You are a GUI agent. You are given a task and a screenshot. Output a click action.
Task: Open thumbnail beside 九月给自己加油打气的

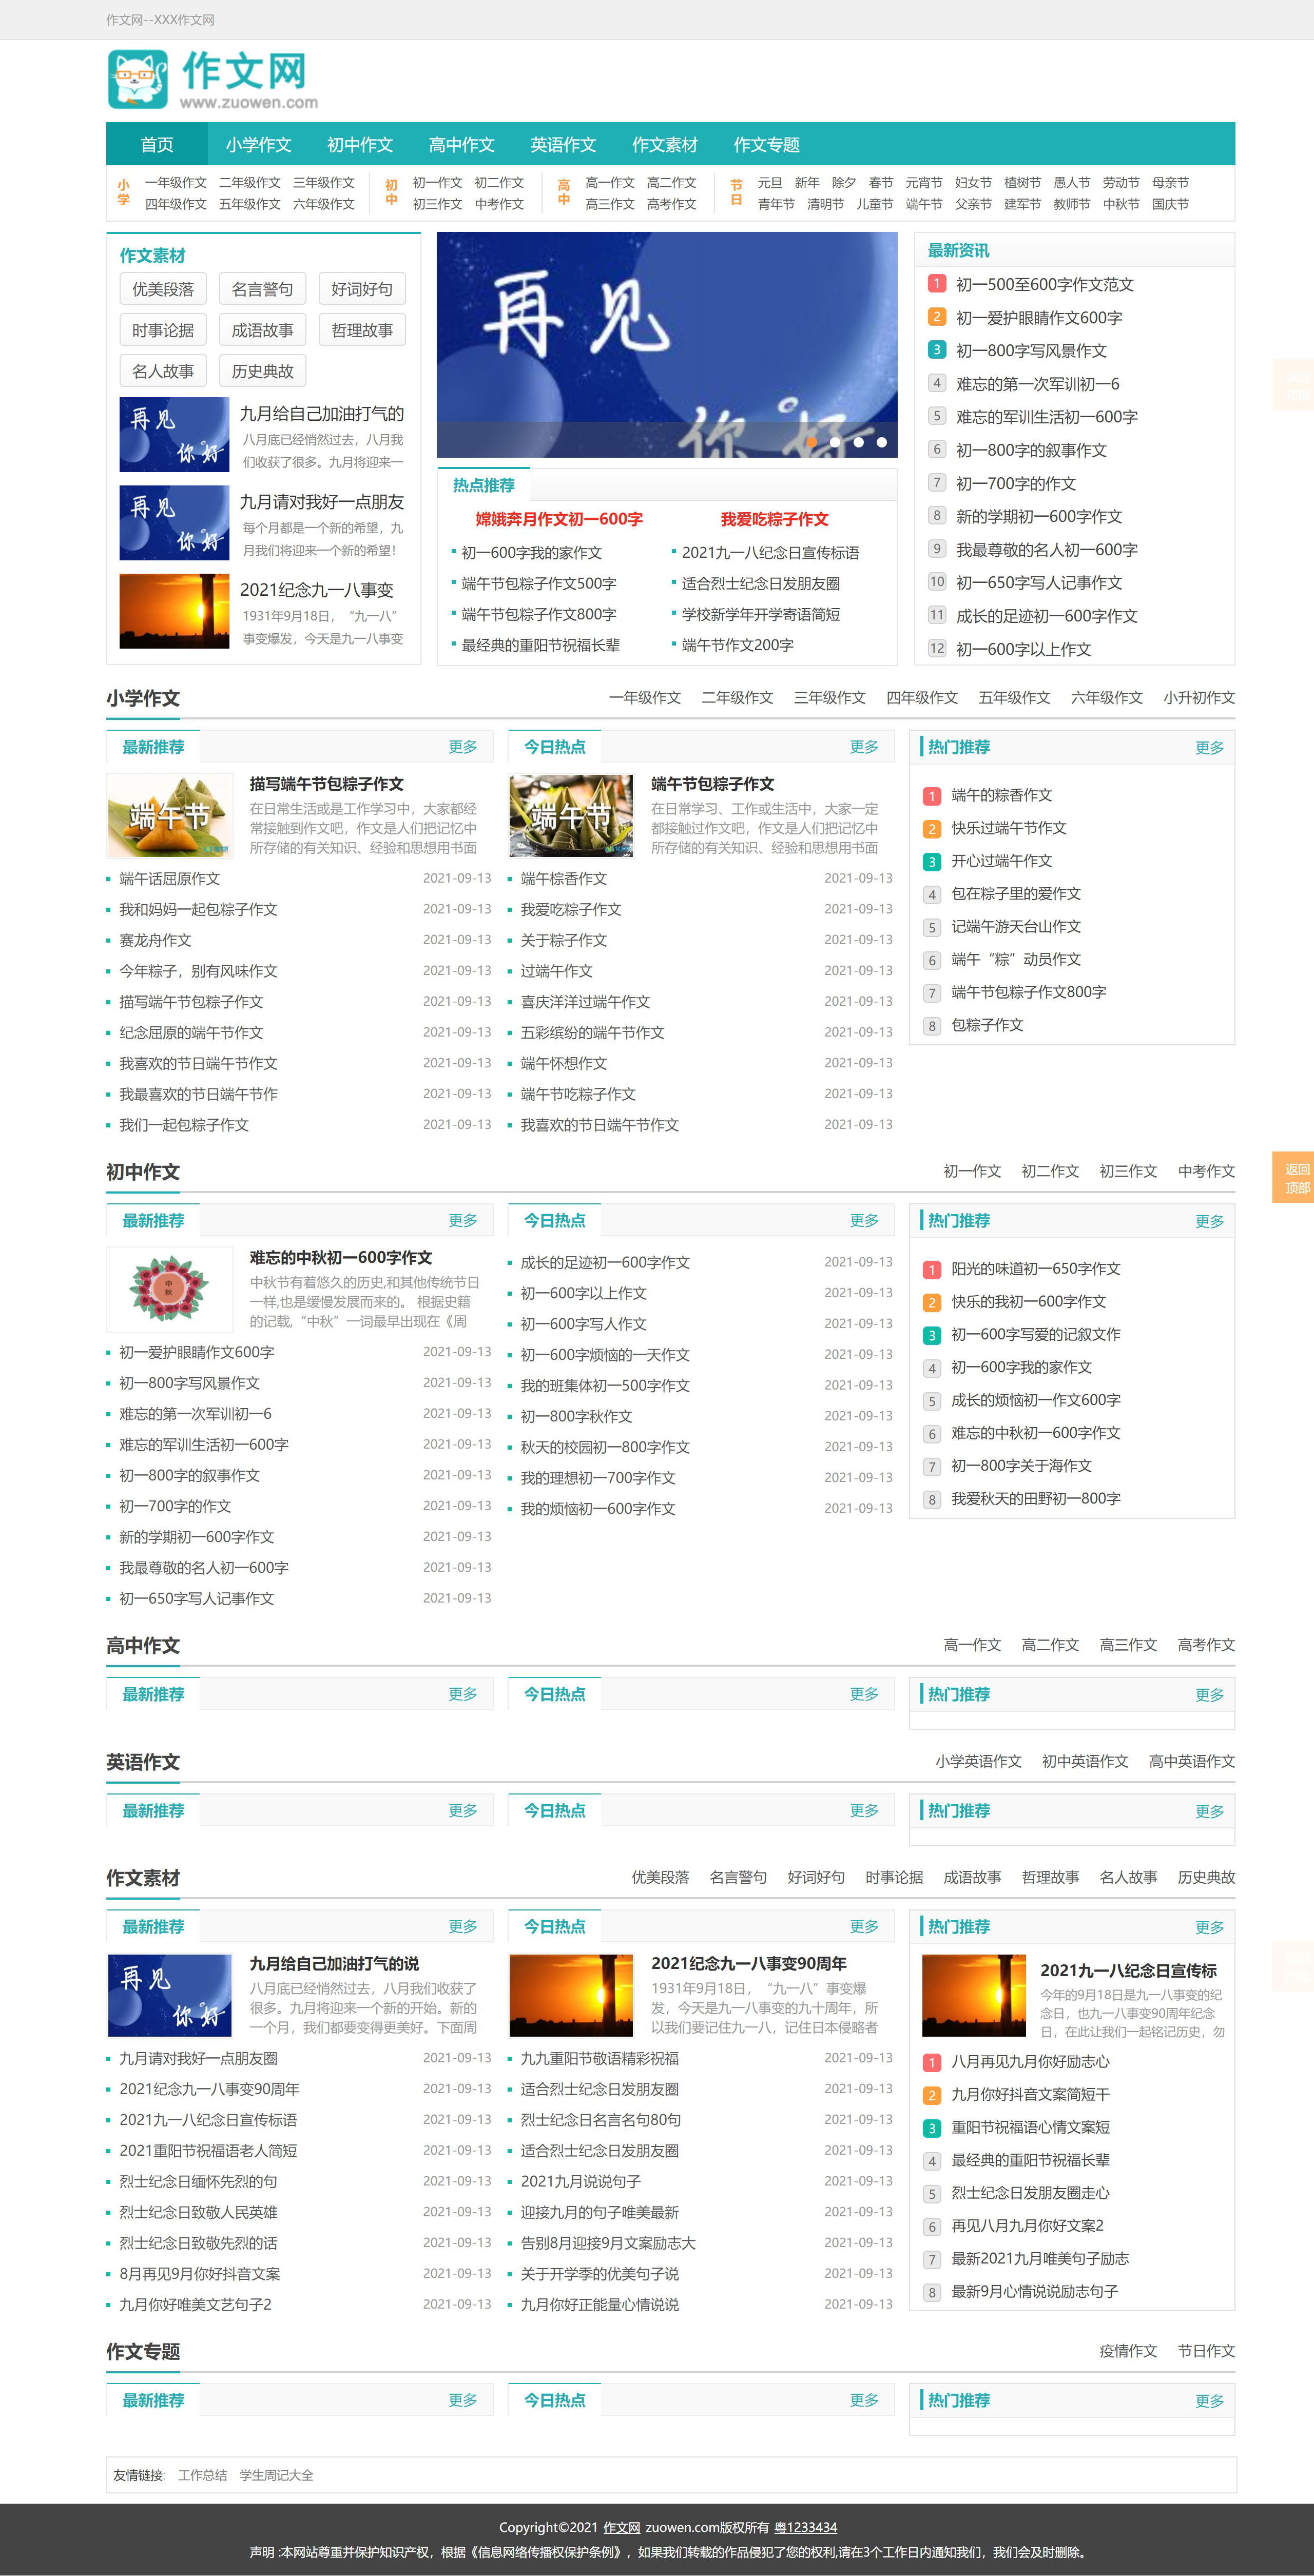click(x=174, y=434)
